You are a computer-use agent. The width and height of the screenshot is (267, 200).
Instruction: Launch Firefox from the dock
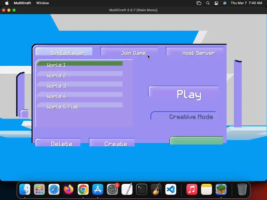[x=69, y=189]
